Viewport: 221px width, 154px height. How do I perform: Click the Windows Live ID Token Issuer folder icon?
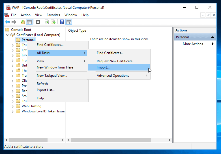pos(18,111)
